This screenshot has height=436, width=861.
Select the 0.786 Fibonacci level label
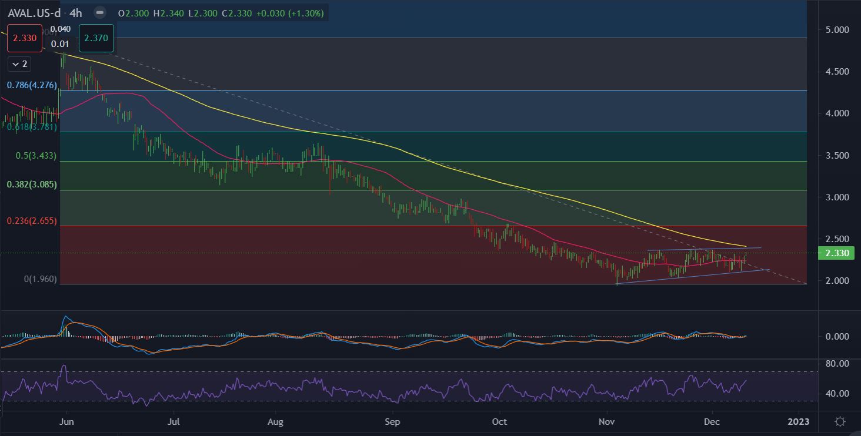(x=32, y=85)
